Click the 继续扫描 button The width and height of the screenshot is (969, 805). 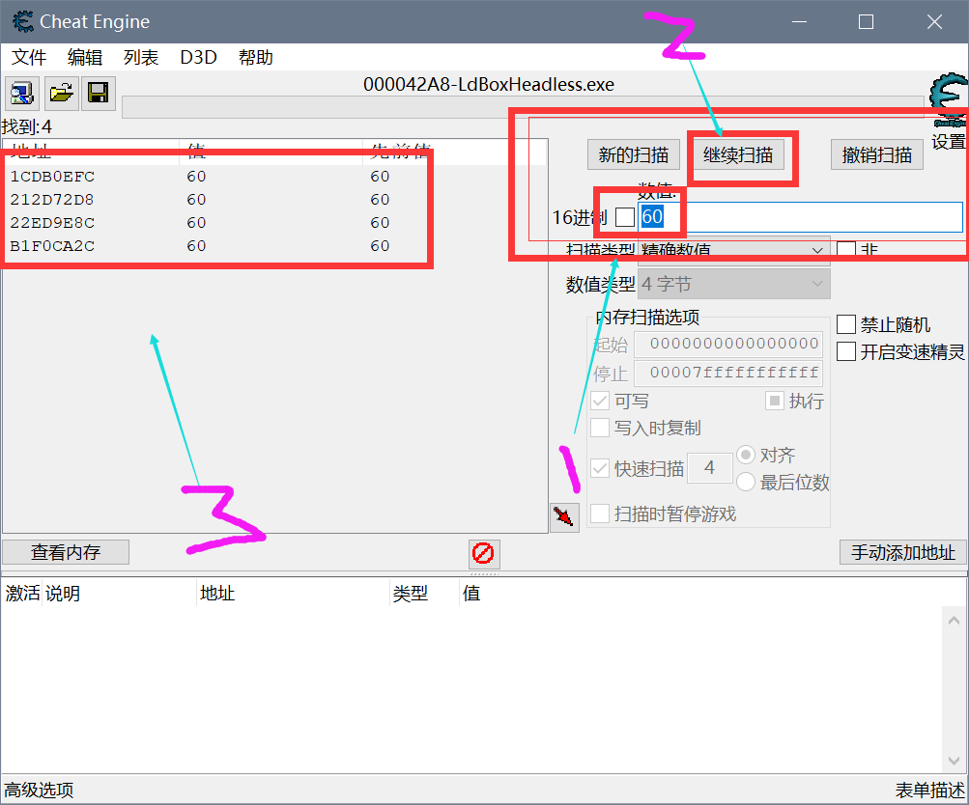738,155
